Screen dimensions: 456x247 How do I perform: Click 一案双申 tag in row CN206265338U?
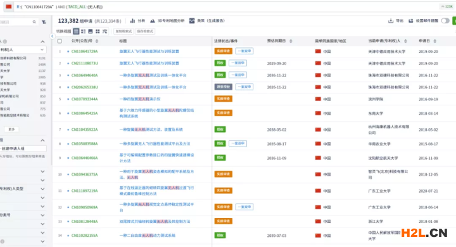(244, 87)
